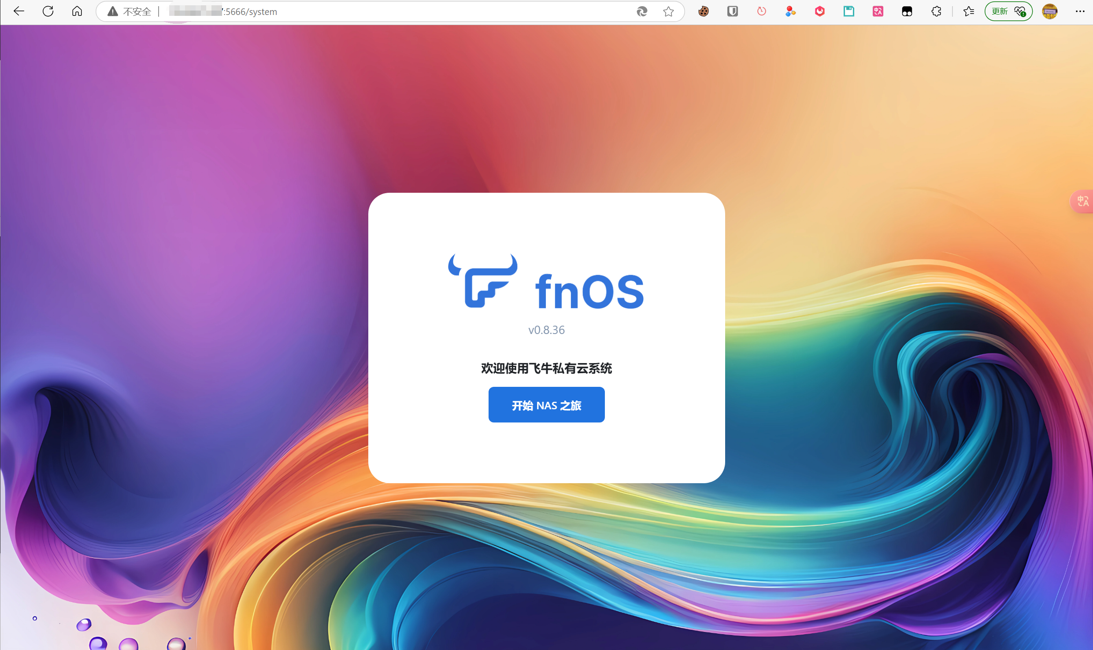
Task: Open the browser three-dot settings menu
Action: [1080, 11]
